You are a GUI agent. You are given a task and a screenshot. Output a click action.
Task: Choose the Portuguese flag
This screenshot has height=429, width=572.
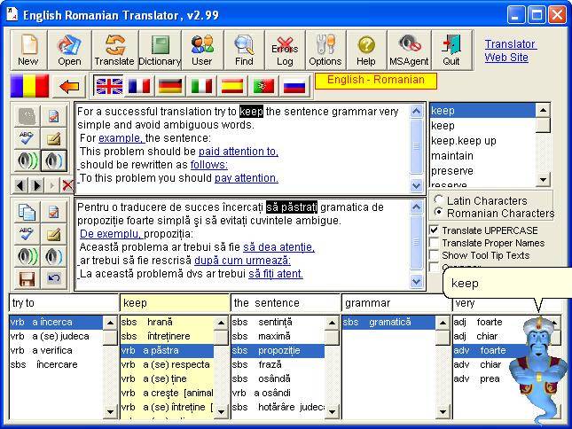tap(263, 86)
